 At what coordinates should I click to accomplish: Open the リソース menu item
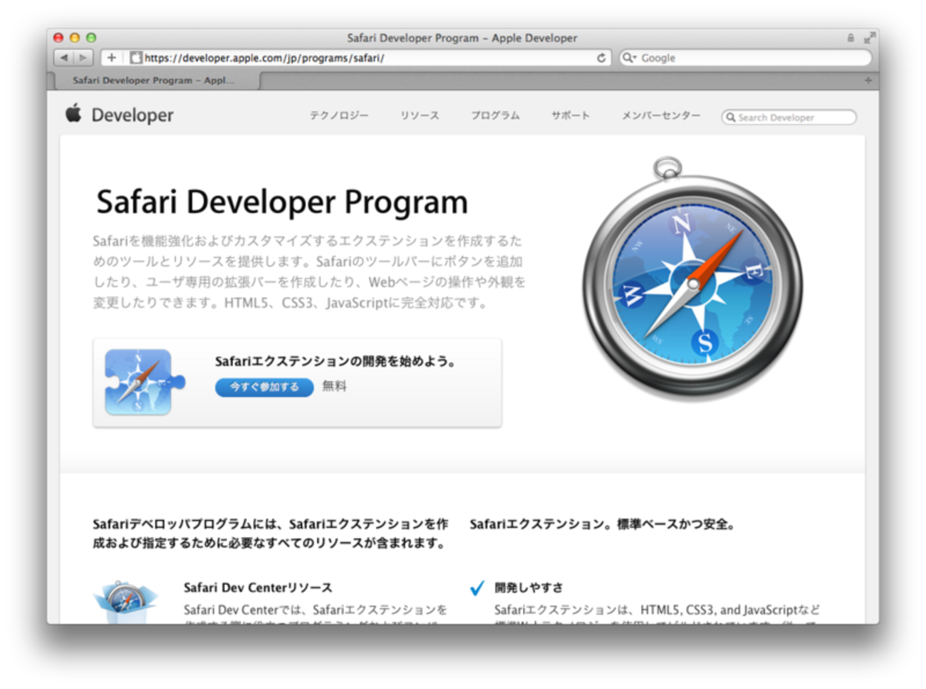[x=420, y=115]
